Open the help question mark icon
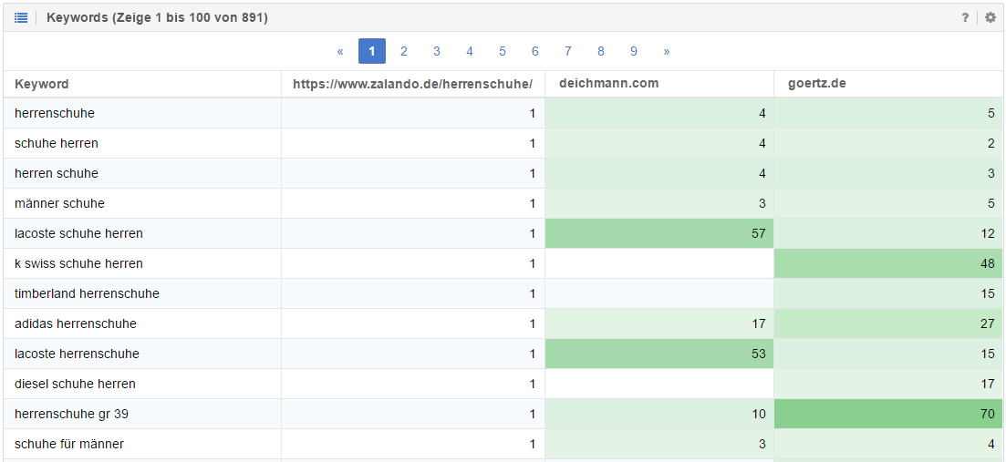The height and width of the screenshot is (462, 1006). click(965, 17)
